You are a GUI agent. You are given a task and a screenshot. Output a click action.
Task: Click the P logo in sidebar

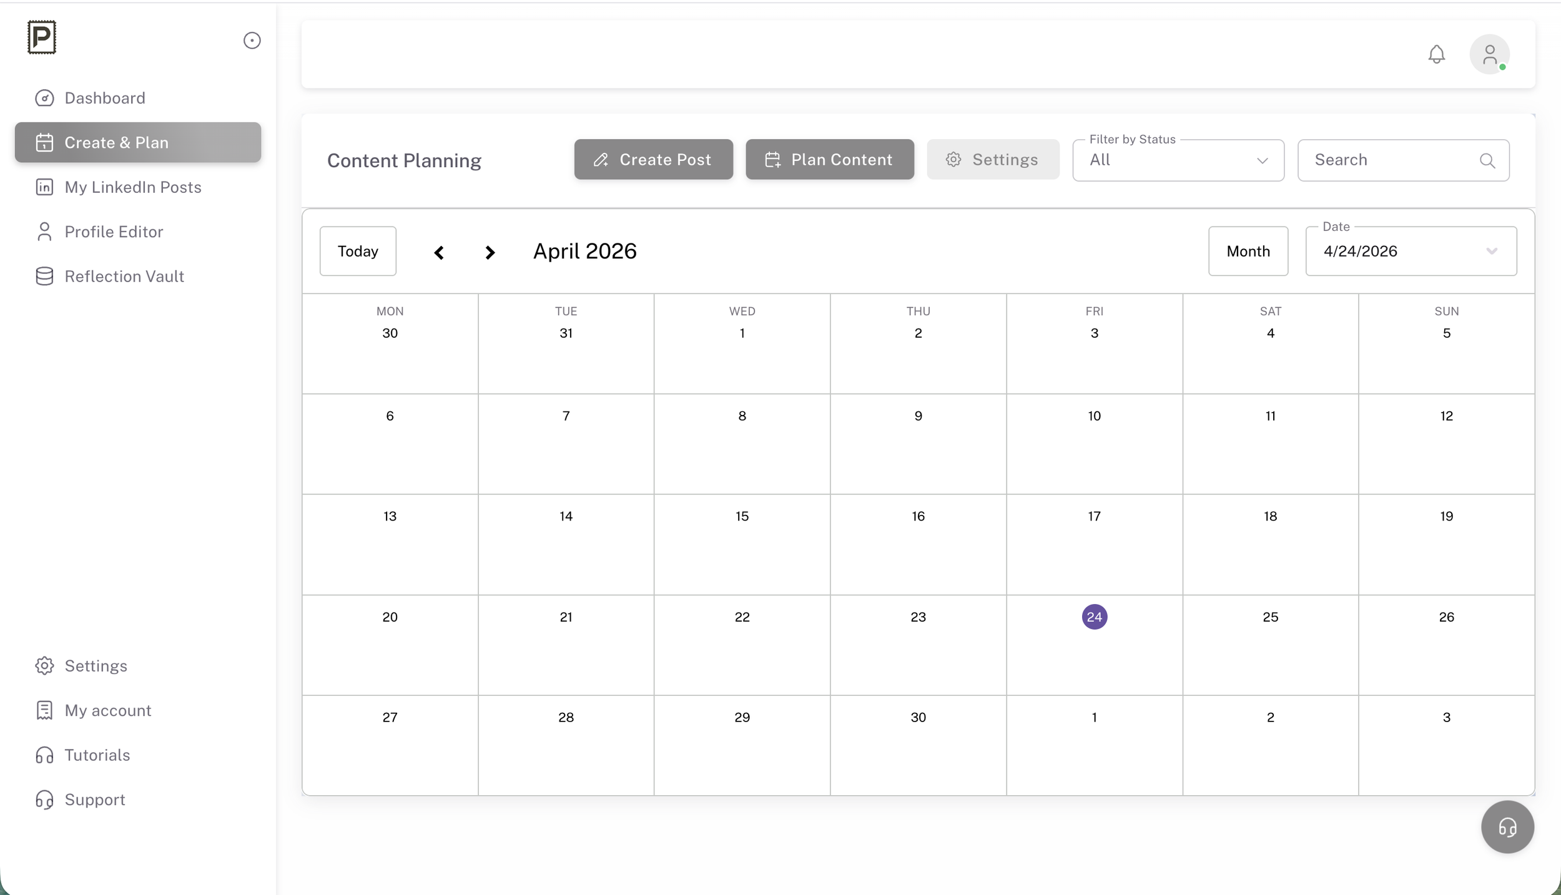pos(42,37)
